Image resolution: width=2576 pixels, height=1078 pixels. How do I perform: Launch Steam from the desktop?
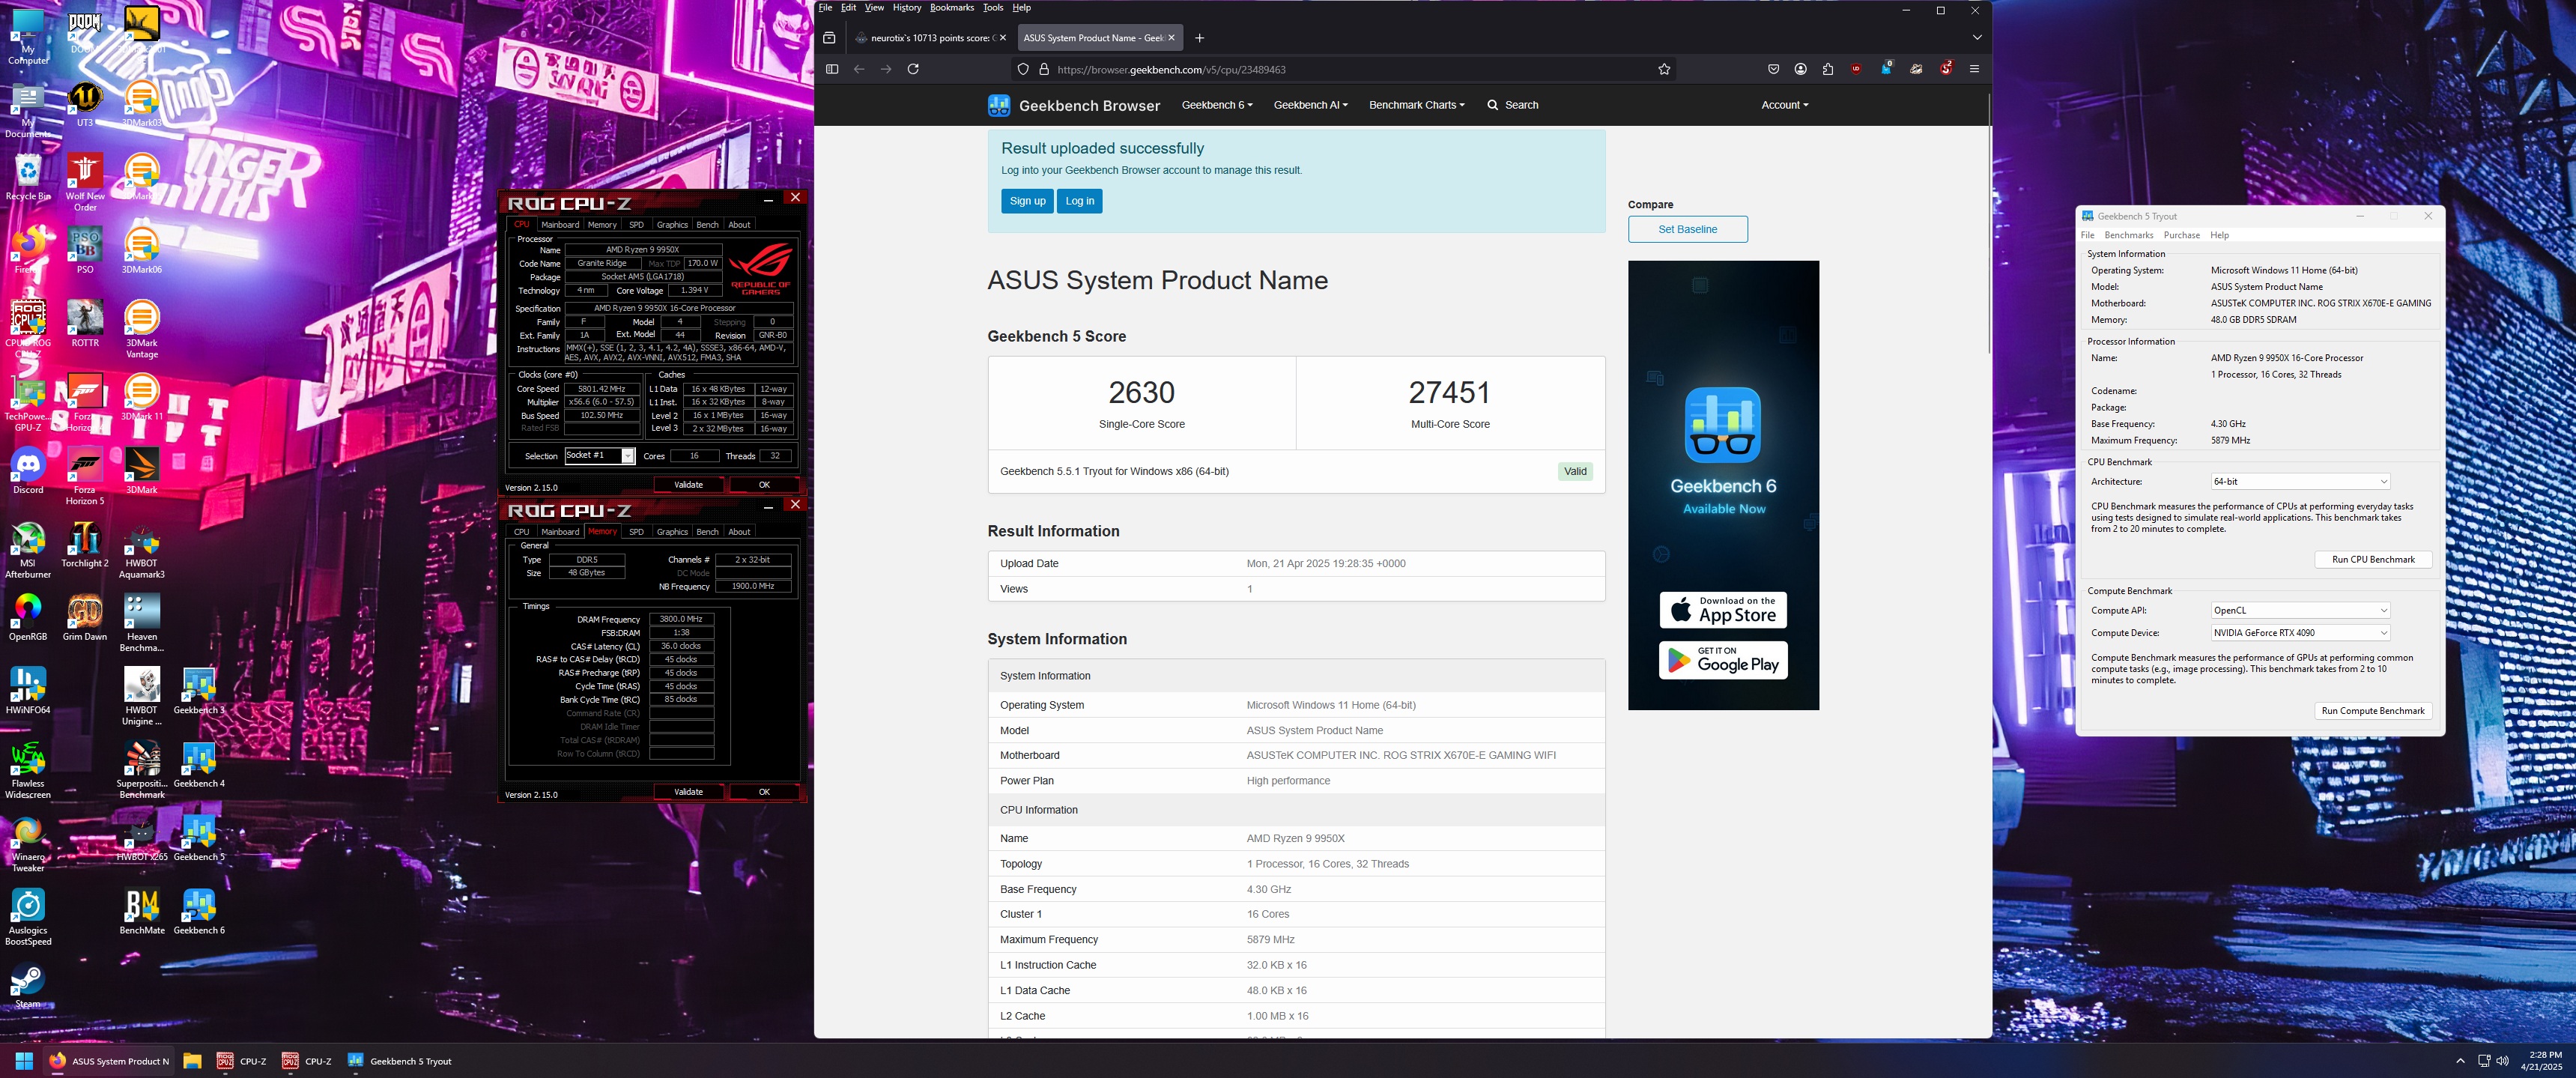tap(28, 985)
